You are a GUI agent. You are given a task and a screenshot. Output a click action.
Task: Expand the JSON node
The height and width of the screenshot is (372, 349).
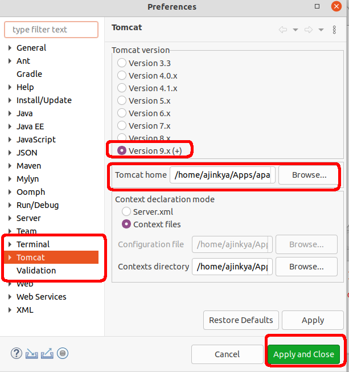coord(10,153)
